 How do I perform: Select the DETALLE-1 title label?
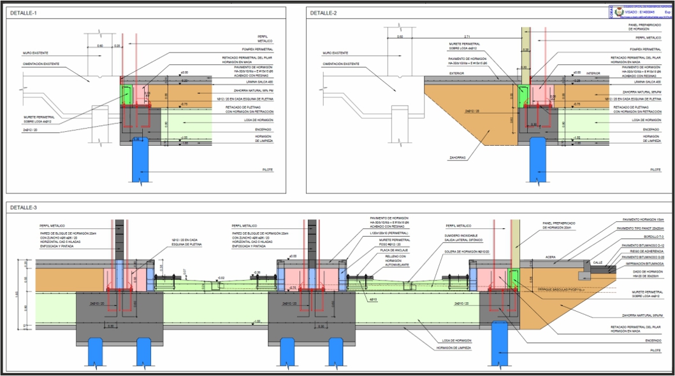(x=23, y=13)
